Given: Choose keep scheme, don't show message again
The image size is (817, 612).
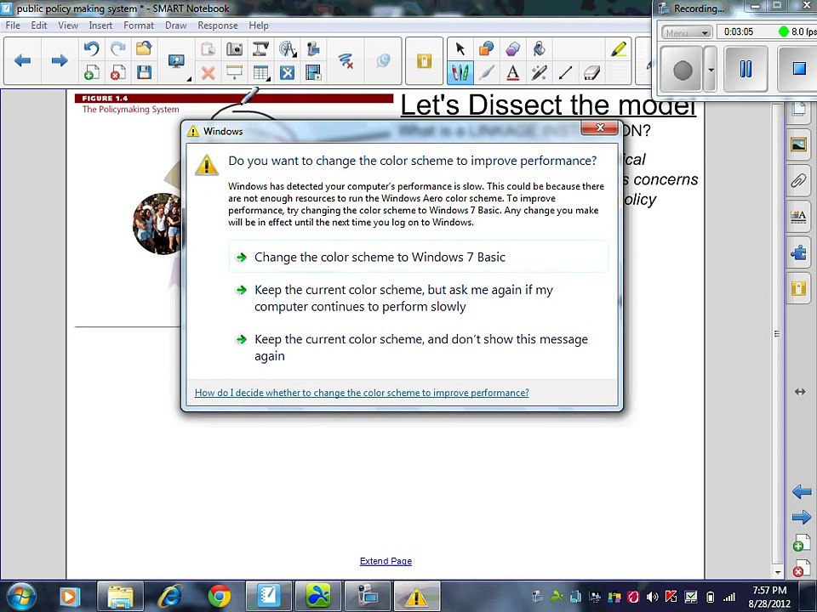Looking at the screenshot, I should (x=419, y=348).
